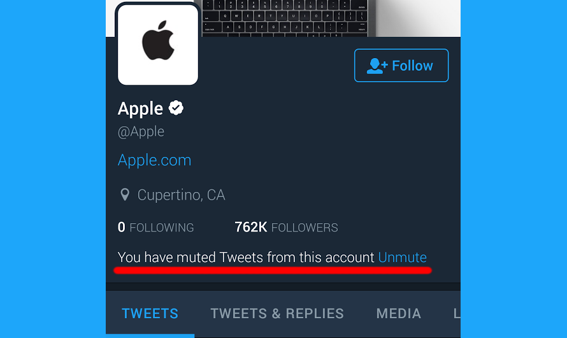View the 762K Followers list
This screenshot has width=567, height=338.
(287, 227)
